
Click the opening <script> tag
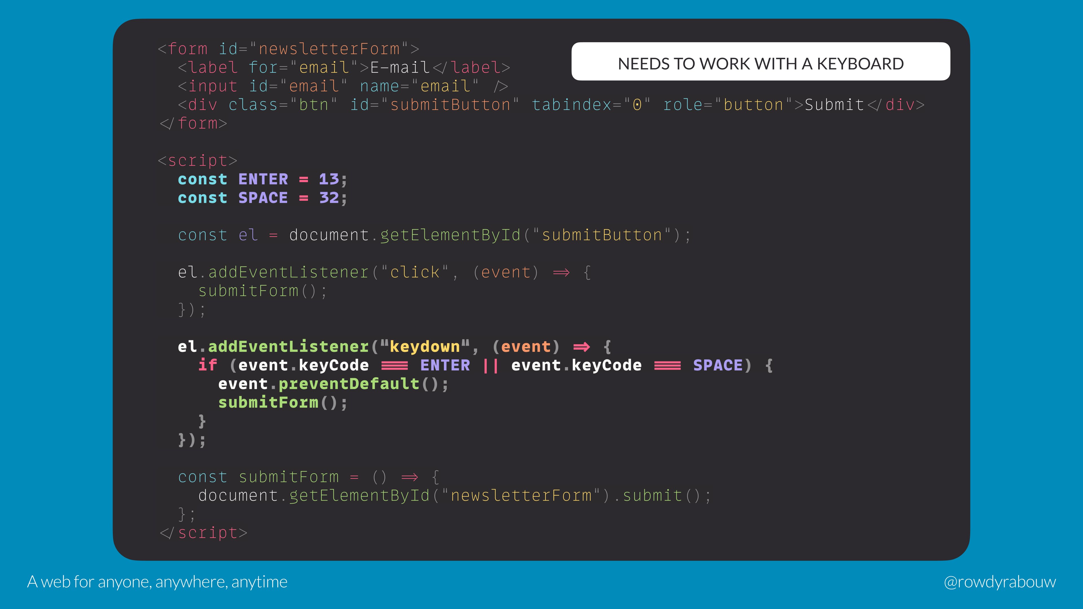click(x=198, y=160)
